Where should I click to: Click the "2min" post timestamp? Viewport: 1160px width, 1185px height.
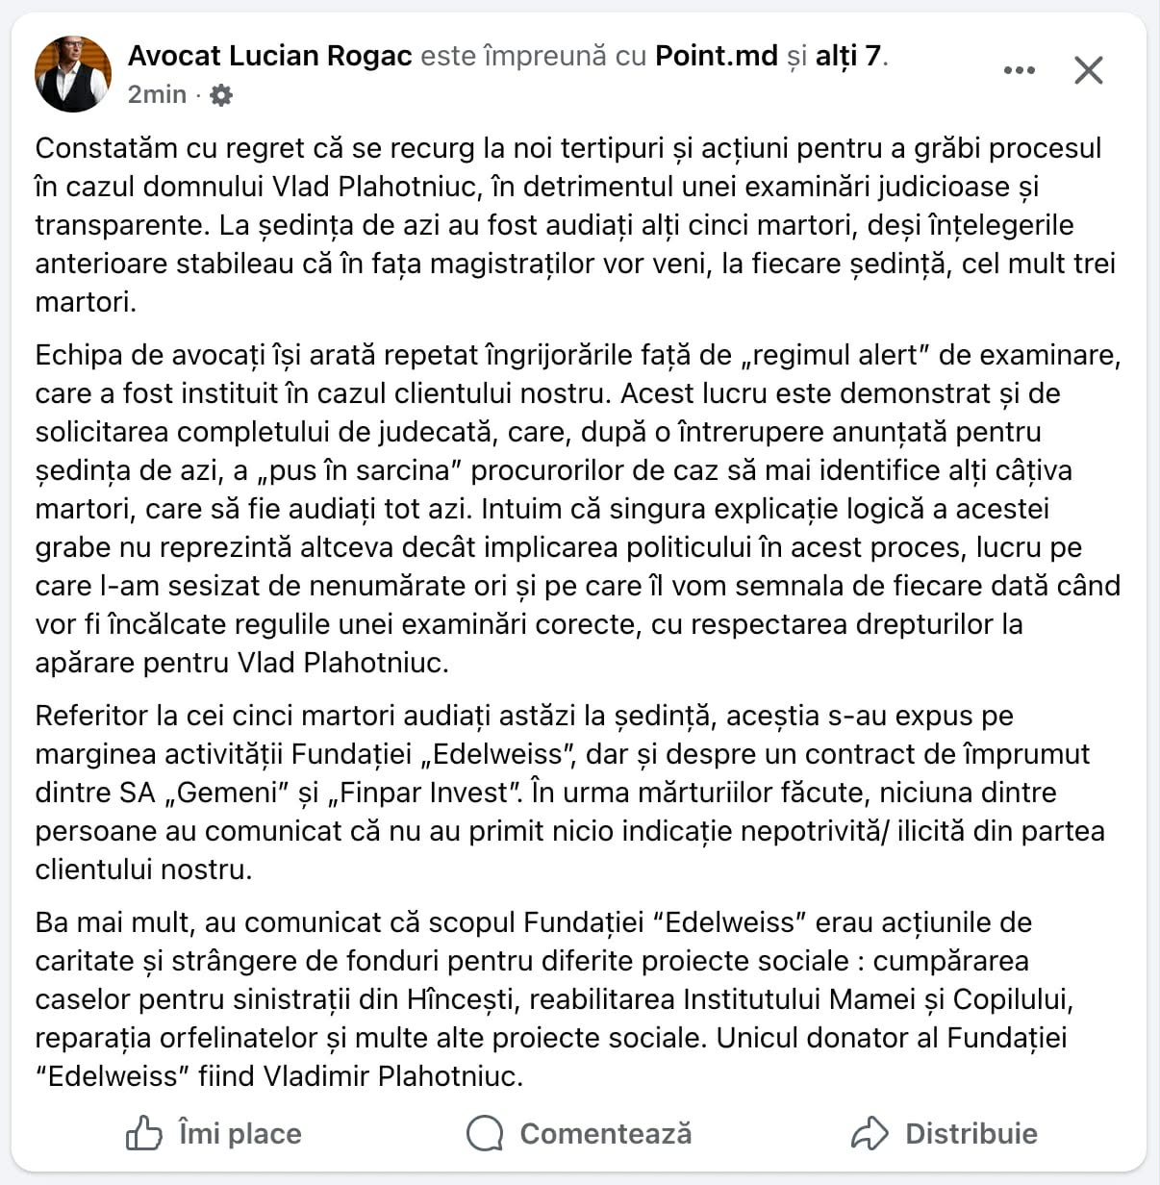coord(157,94)
